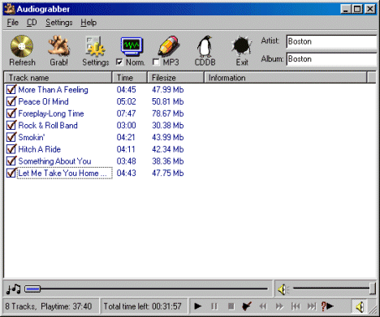Viewport: 380px width, 317px height.
Task: Open the Settings menu
Action: 59,23
